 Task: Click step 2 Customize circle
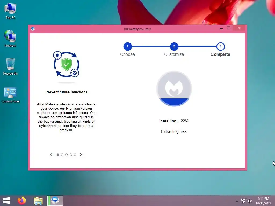pos(174,46)
